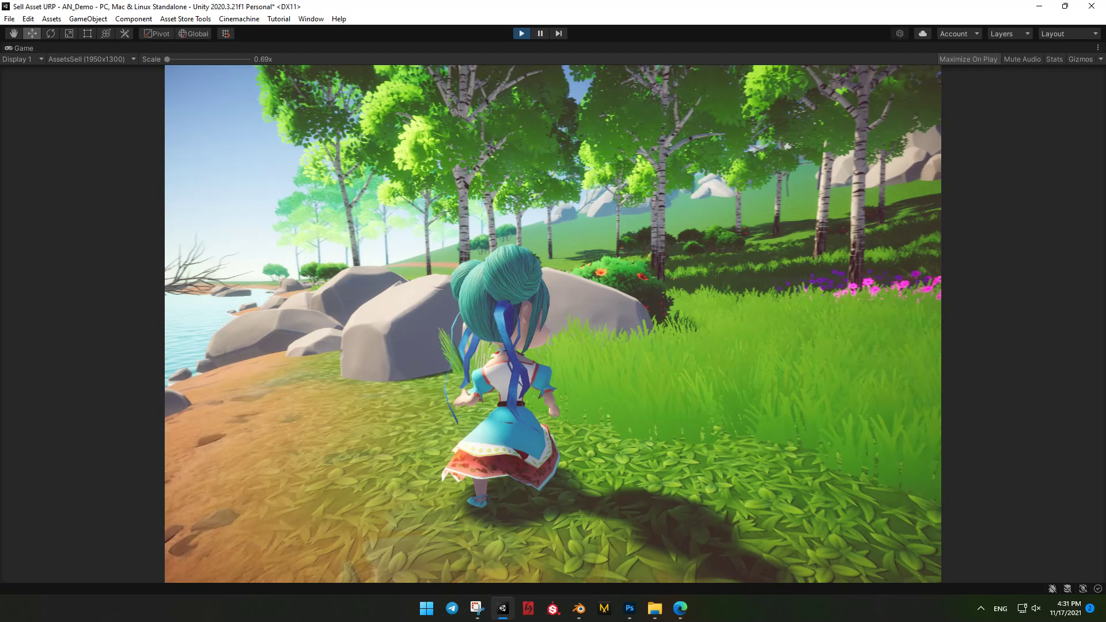Viewport: 1106px width, 622px height.
Task: Select the Scale tool
Action: pyautogui.click(x=69, y=33)
